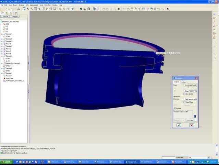Select Round 1 in the model tree
Screen dimensions: 219x165
pos(9,76)
